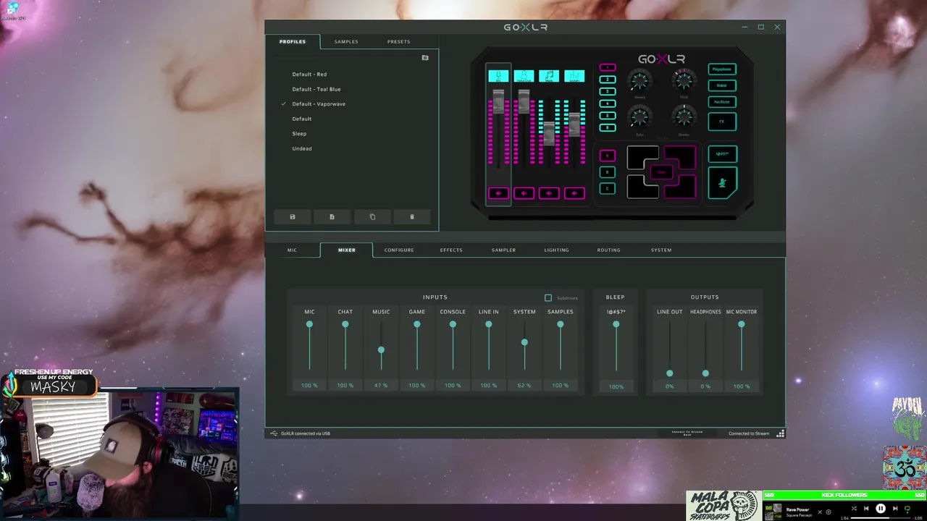
Task: Select the Default - Teal Blue profile
Action: (x=316, y=89)
